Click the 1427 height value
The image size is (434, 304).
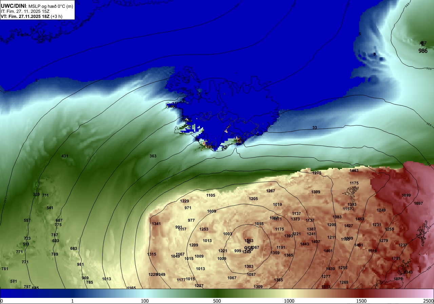pos(349,226)
